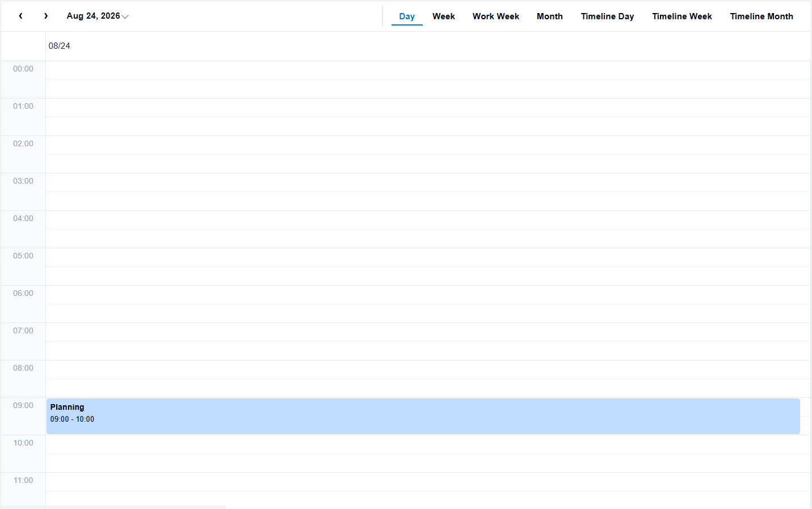Switch to Work Week view

tap(496, 16)
